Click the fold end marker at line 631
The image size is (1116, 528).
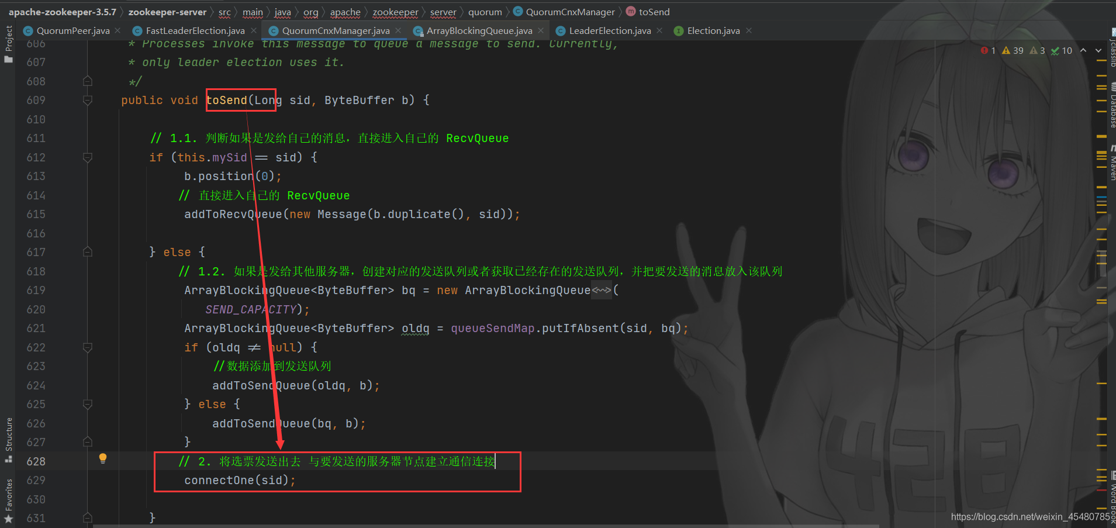click(x=88, y=517)
